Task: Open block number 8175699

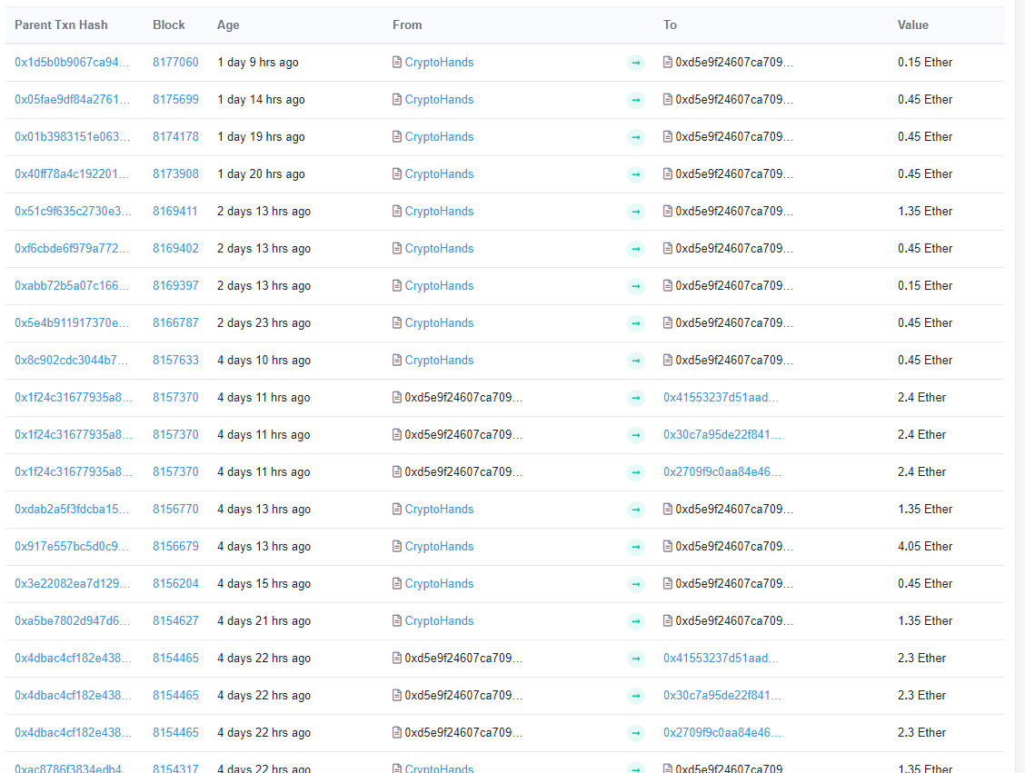Action: click(176, 99)
